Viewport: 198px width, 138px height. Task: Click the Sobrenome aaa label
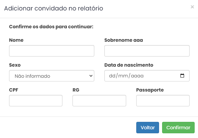123,40
